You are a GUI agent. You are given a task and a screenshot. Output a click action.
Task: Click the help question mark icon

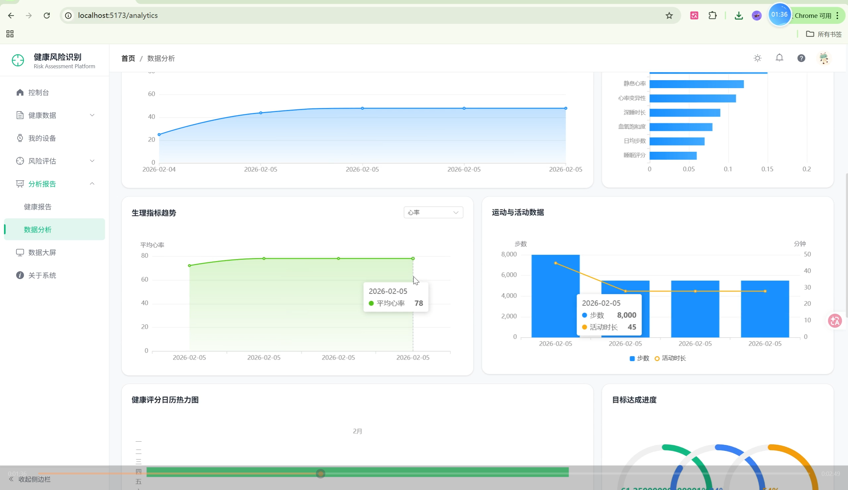(801, 58)
